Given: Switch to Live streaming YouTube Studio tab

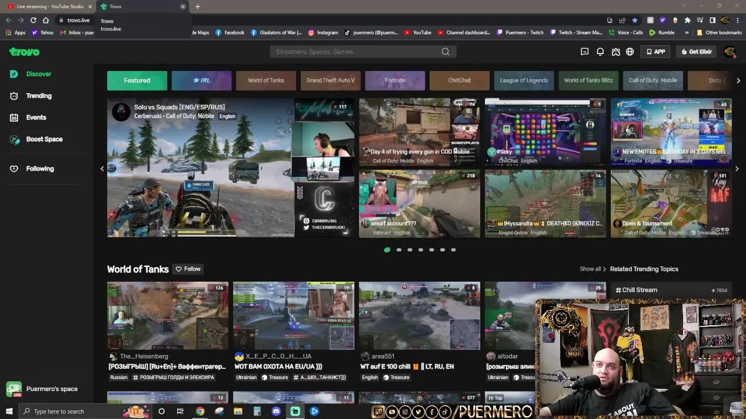Looking at the screenshot, I should click(x=50, y=6).
